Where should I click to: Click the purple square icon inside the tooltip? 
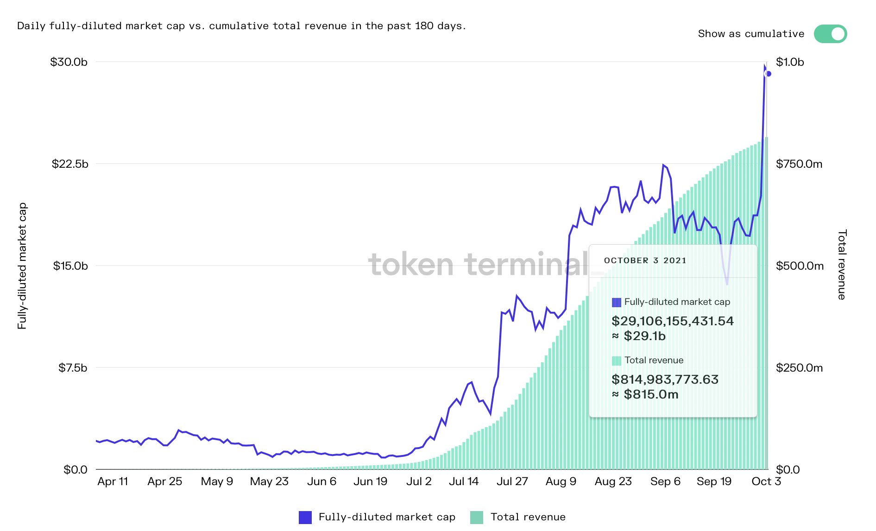click(616, 303)
